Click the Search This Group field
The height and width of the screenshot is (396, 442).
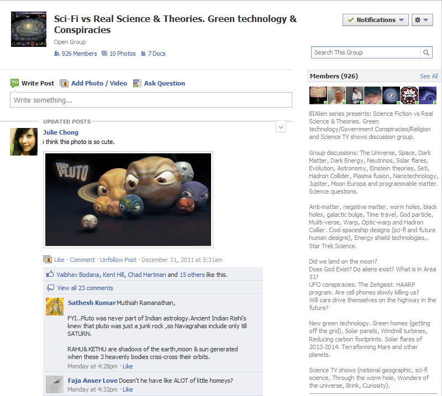point(365,53)
